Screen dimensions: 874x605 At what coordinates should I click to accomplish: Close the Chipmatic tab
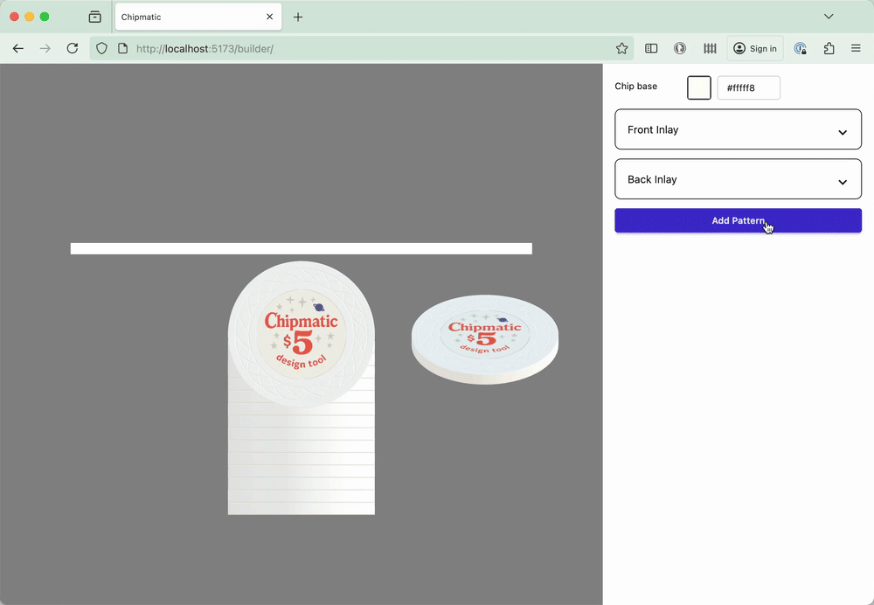coord(270,17)
